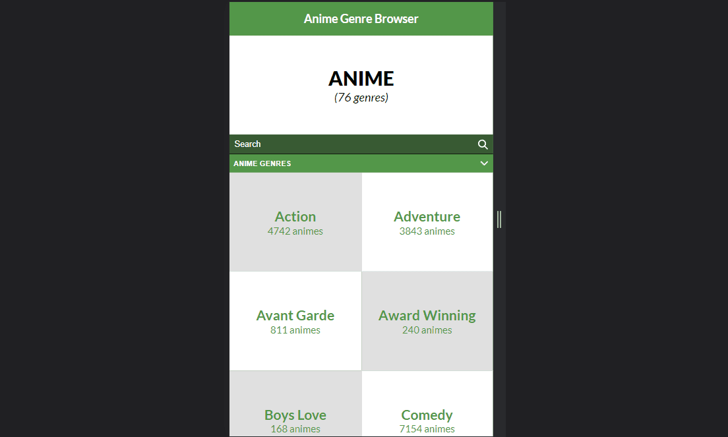Select the Adventure genre title
The width and height of the screenshot is (728, 437).
427,216
